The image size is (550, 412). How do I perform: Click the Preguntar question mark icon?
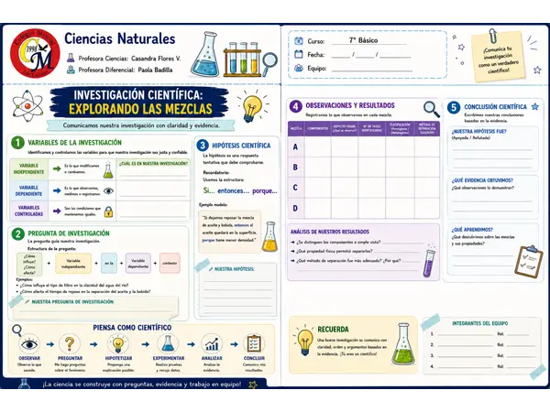[x=70, y=344]
